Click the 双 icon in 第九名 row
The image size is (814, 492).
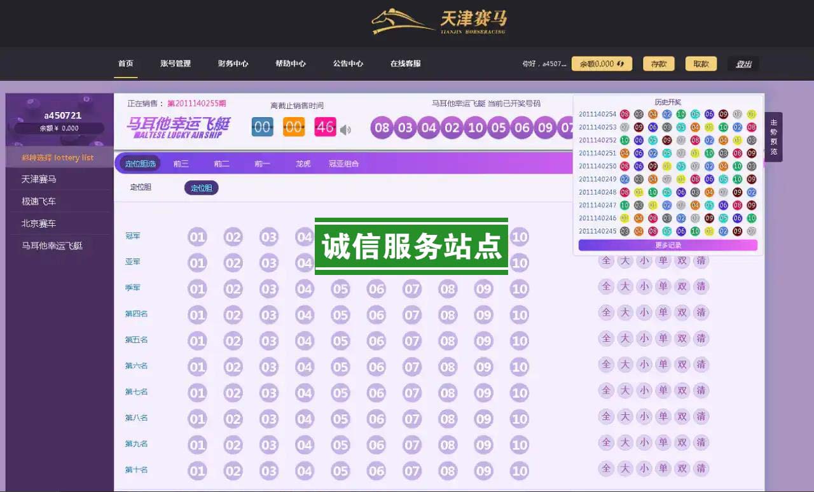[x=682, y=442]
